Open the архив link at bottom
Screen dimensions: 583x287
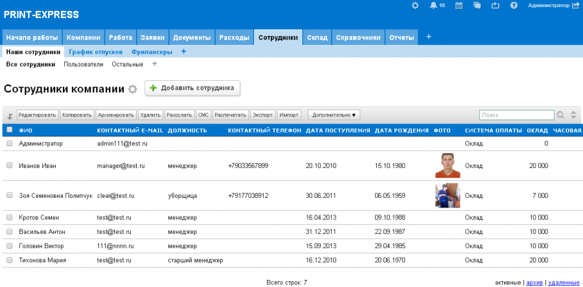534,282
